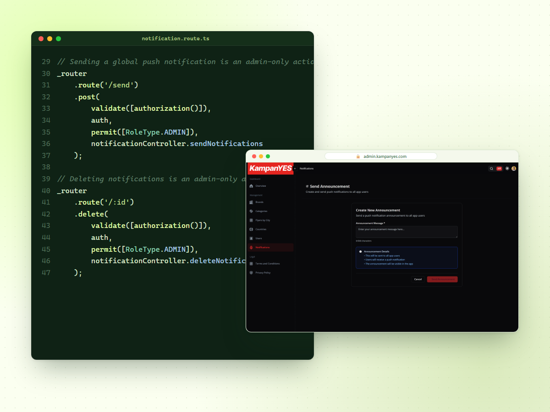Open Countries via its globe icon
This screenshot has width=550, height=412.
(x=251, y=229)
